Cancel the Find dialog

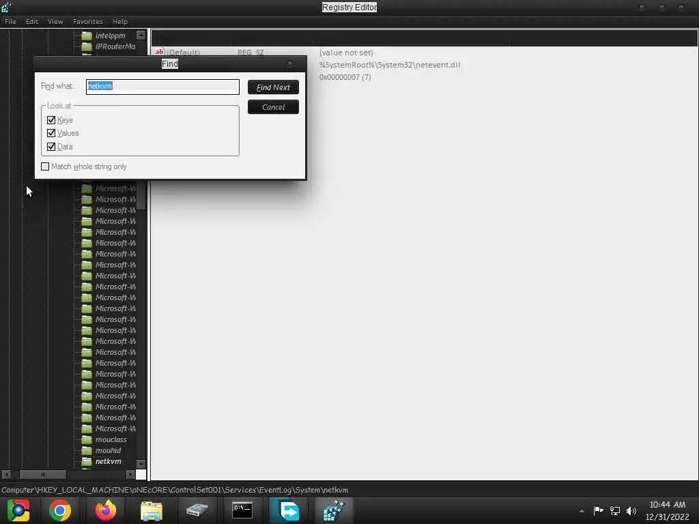tap(273, 107)
